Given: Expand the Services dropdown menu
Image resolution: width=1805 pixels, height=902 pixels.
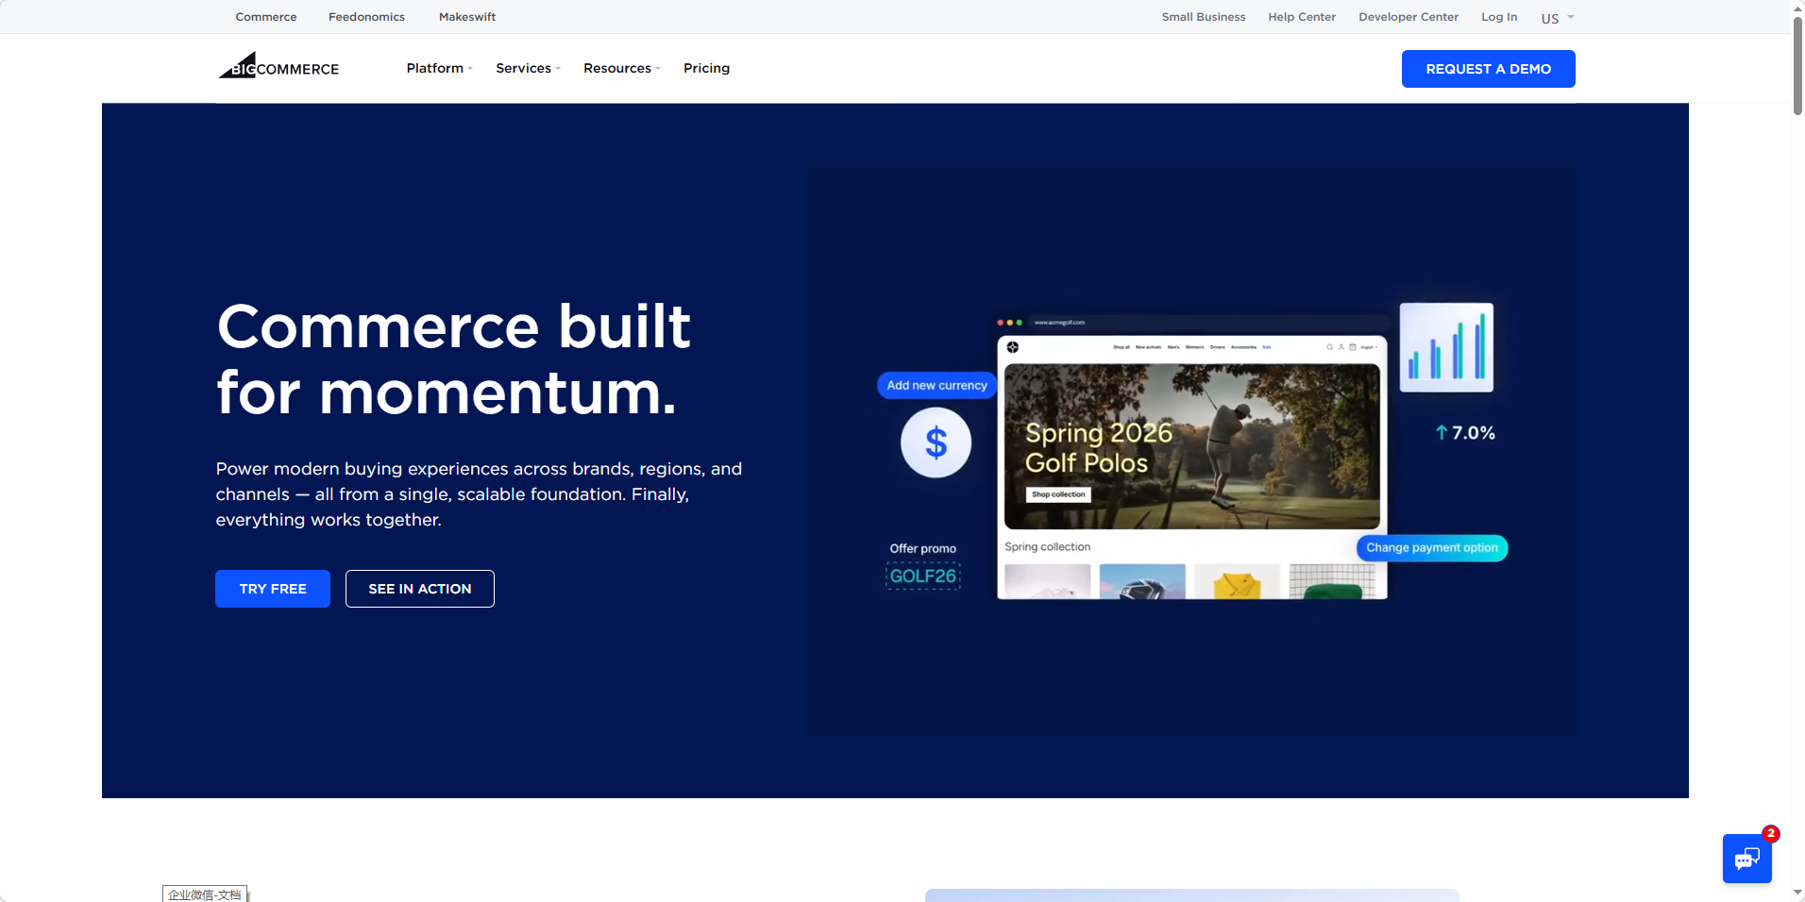Looking at the screenshot, I should 528,68.
